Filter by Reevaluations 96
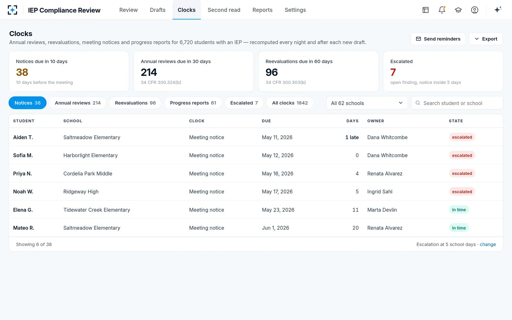Image resolution: width=512 pixels, height=320 pixels. [135, 103]
